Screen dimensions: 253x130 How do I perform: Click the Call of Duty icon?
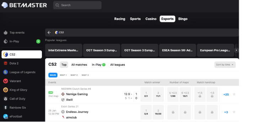[6, 98]
